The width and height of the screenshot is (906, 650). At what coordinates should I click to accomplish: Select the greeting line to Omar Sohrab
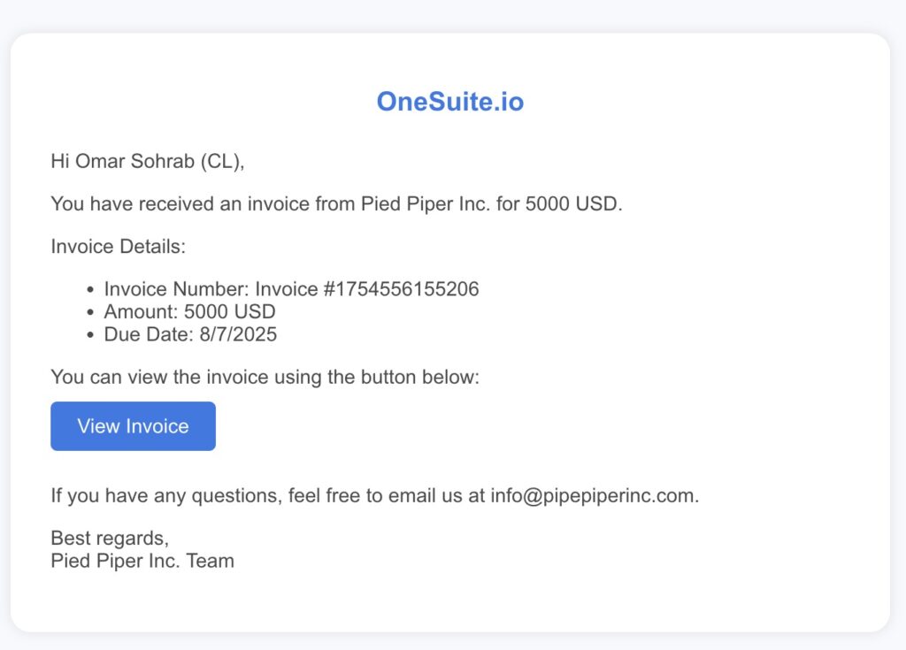tap(148, 161)
